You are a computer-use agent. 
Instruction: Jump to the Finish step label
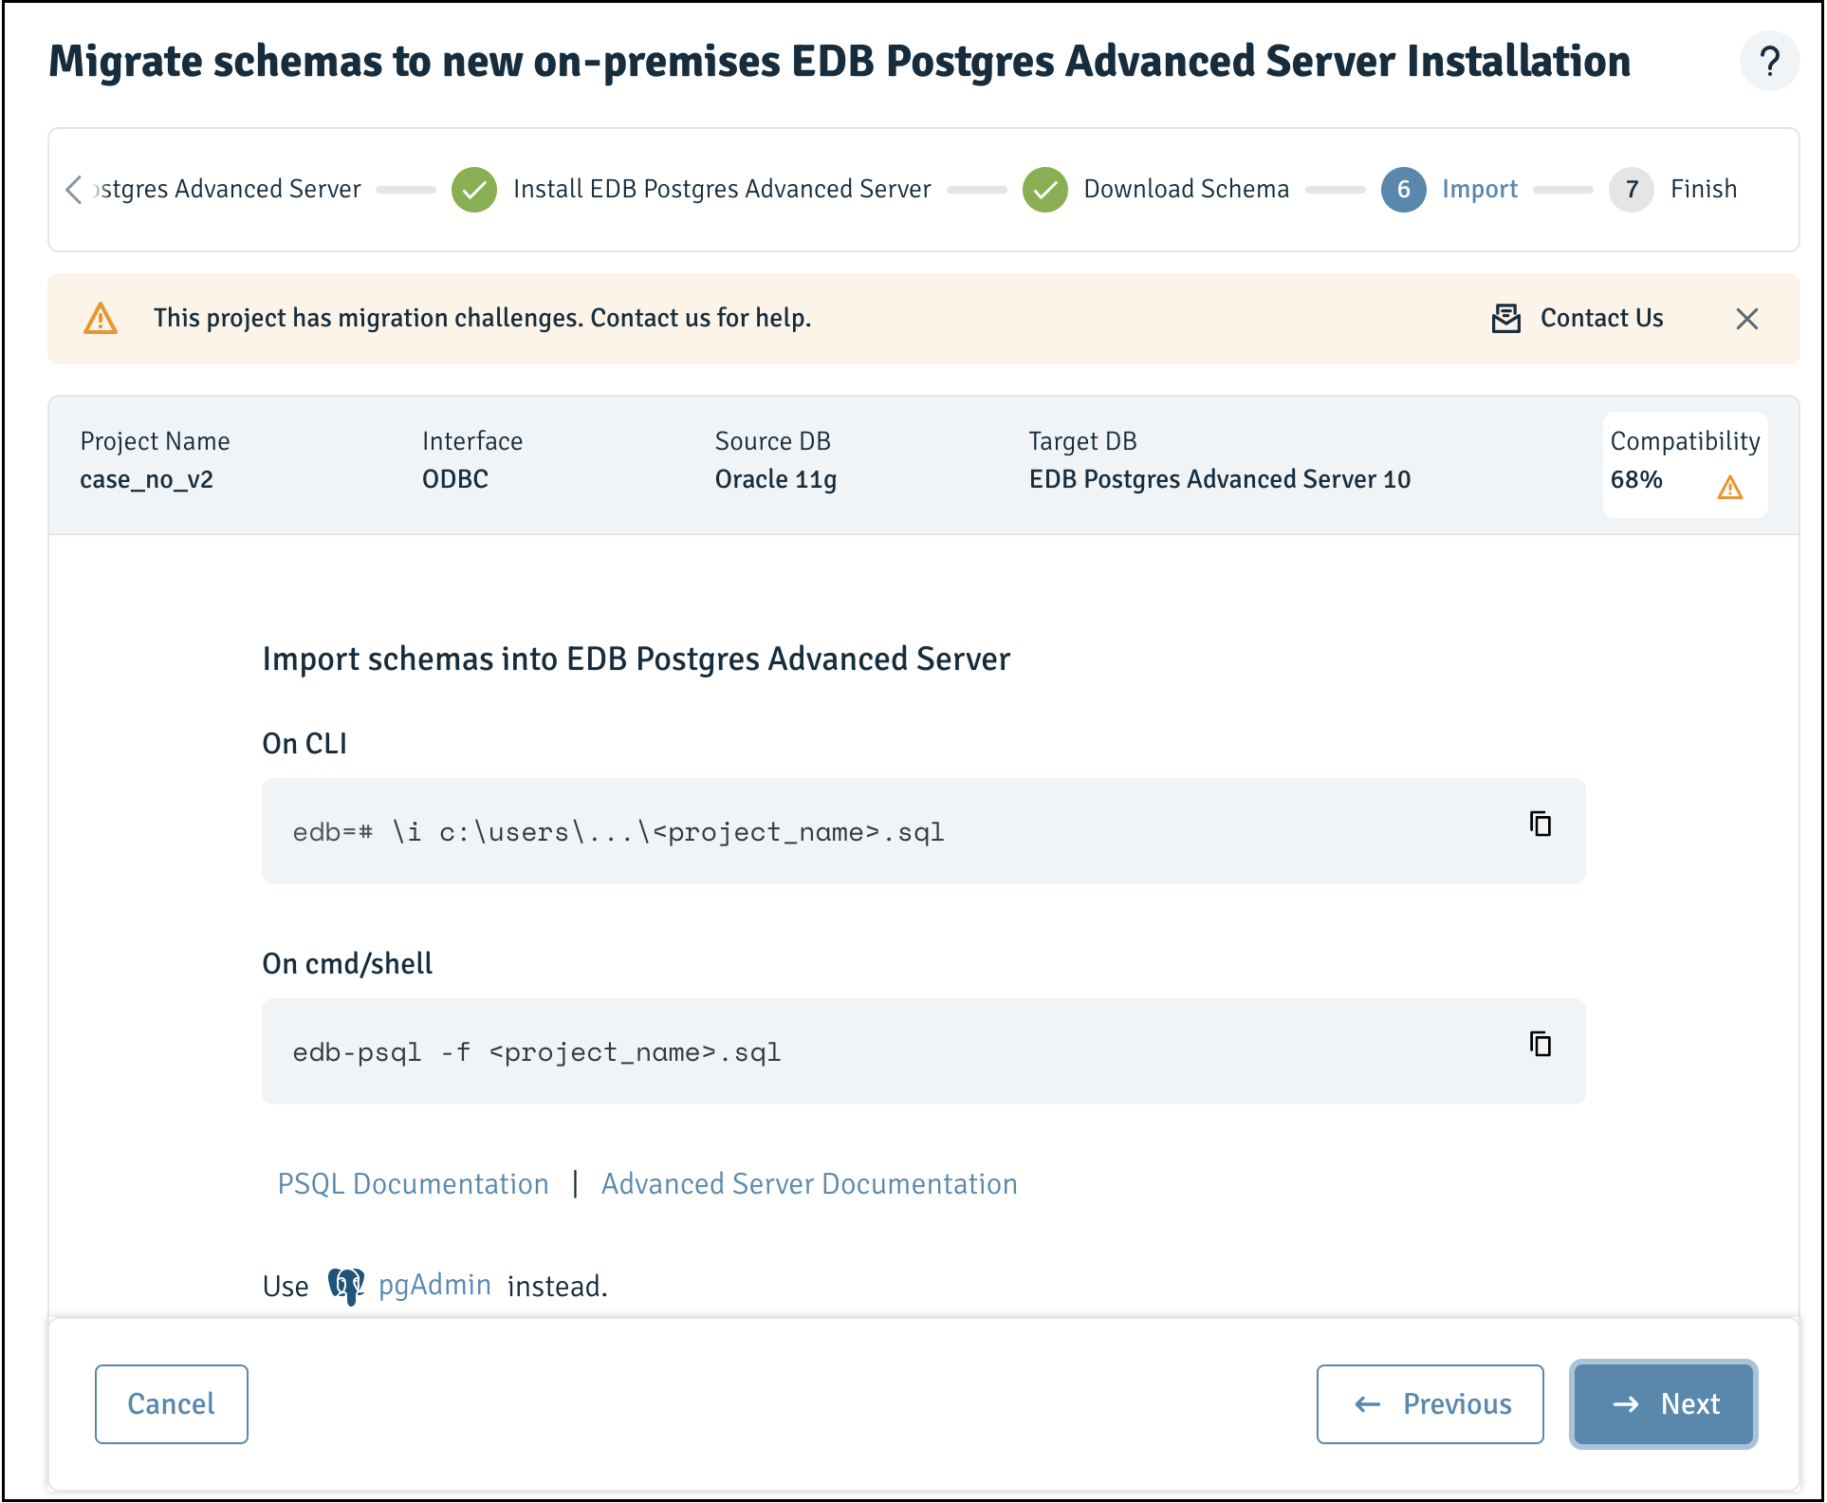pos(1704,190)
